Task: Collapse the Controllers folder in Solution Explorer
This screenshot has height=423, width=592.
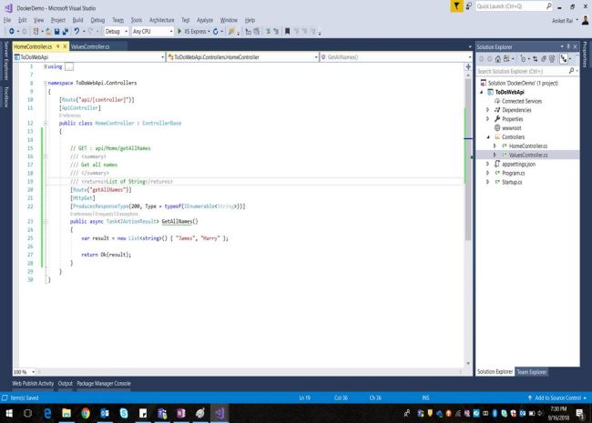Action: [x=488, y=136]
